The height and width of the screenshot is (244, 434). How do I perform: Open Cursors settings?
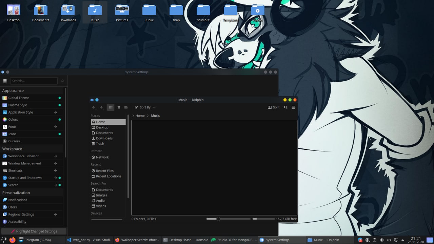32,141
